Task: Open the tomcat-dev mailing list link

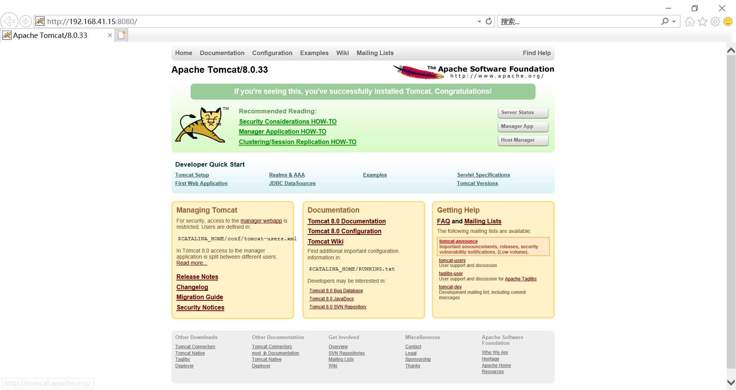Action: (450, 287)
